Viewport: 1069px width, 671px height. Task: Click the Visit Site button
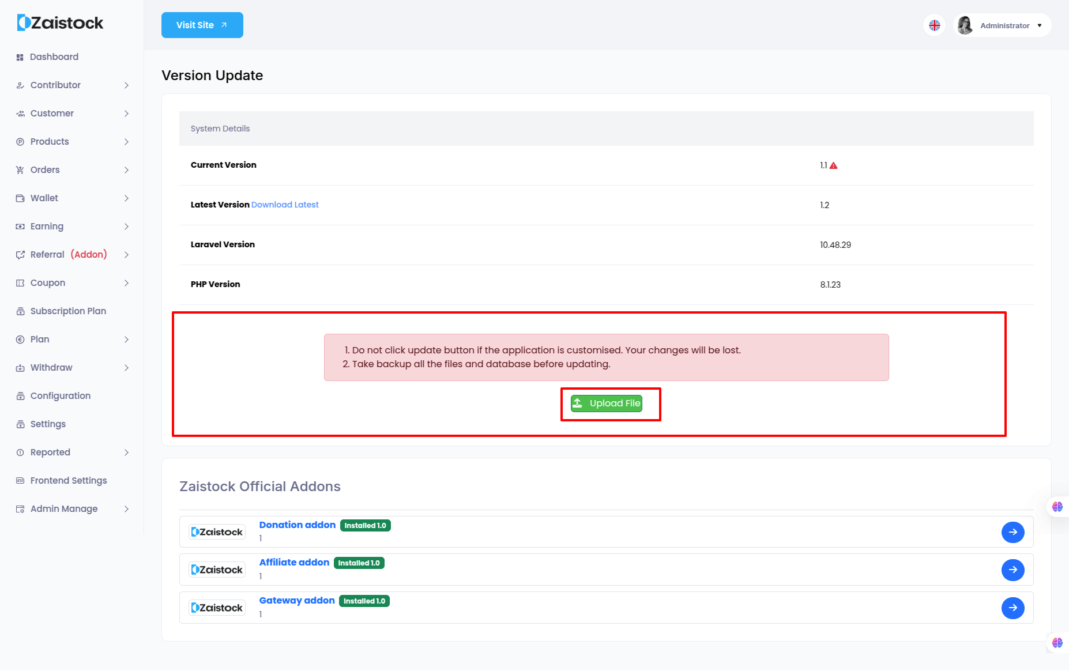(x=202, y=25)
